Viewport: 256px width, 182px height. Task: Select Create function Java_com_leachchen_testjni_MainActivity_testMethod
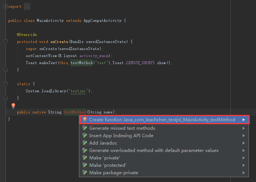click(164, 120)
